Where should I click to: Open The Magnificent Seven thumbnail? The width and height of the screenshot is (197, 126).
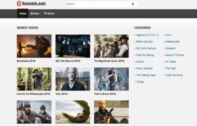click(x=111, y=46)
